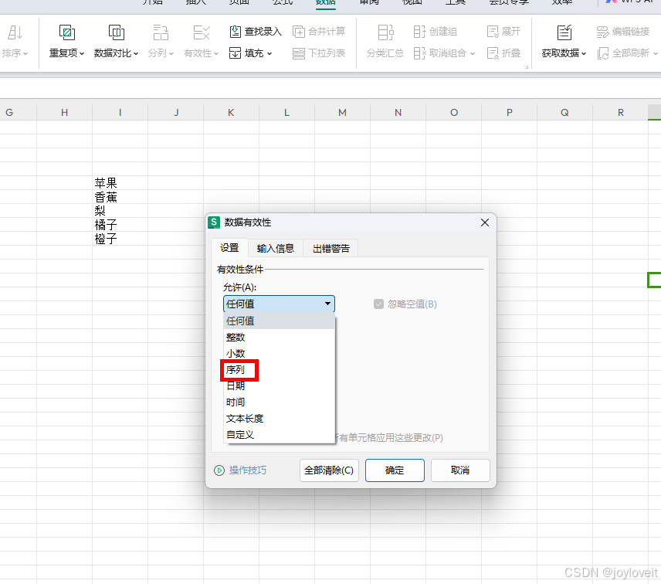Viewport: 661px width, 584px height.
Task: Switch to the 设置 tab
Action: coord(229,248)
